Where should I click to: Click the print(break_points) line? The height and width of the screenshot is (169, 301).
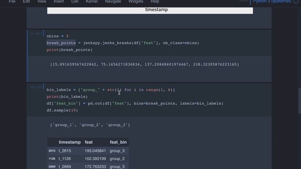70,50
